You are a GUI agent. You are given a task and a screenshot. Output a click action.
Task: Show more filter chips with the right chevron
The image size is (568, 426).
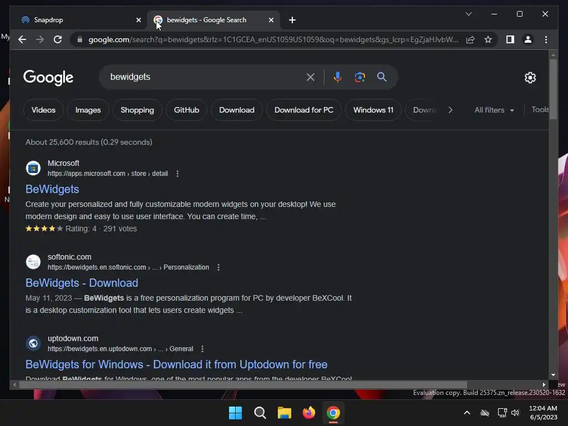pyautogui.click(x=450, y=110)
